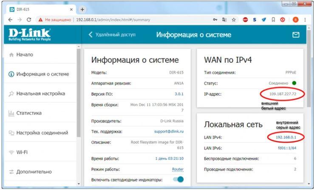
Task: Select the DIR-615 browser tab
Action: pos(41,9)
